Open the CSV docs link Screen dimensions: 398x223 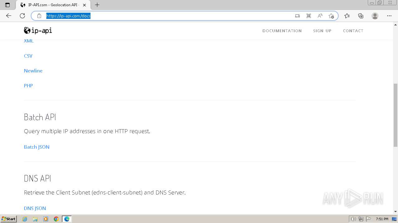(28, 56)
